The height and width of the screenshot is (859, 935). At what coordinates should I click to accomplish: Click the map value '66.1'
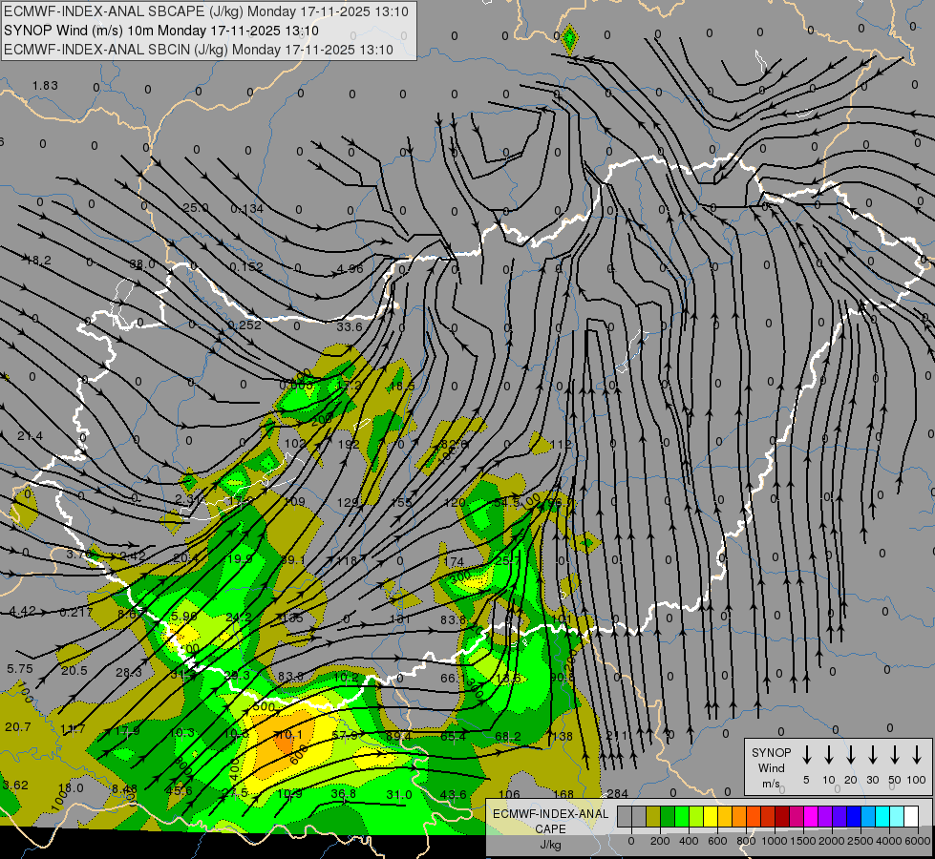point(454,679)
